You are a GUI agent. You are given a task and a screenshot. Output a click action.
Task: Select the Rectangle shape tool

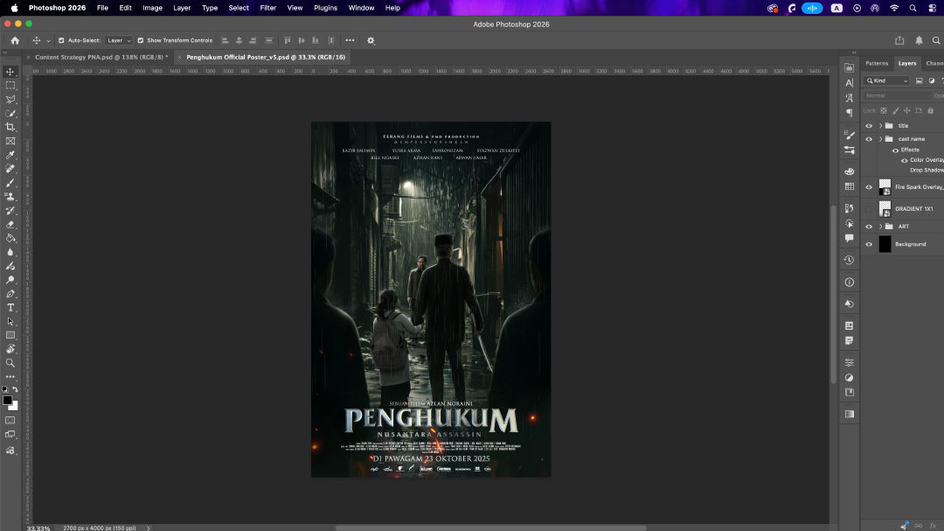pos(10,335)
